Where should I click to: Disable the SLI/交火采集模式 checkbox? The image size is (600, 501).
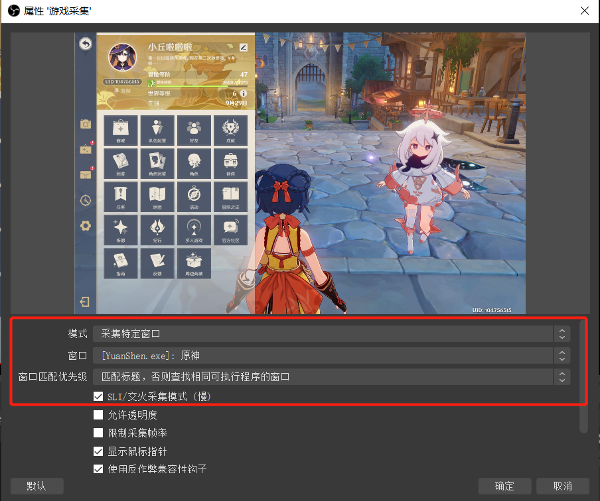[x=98, y=396]
